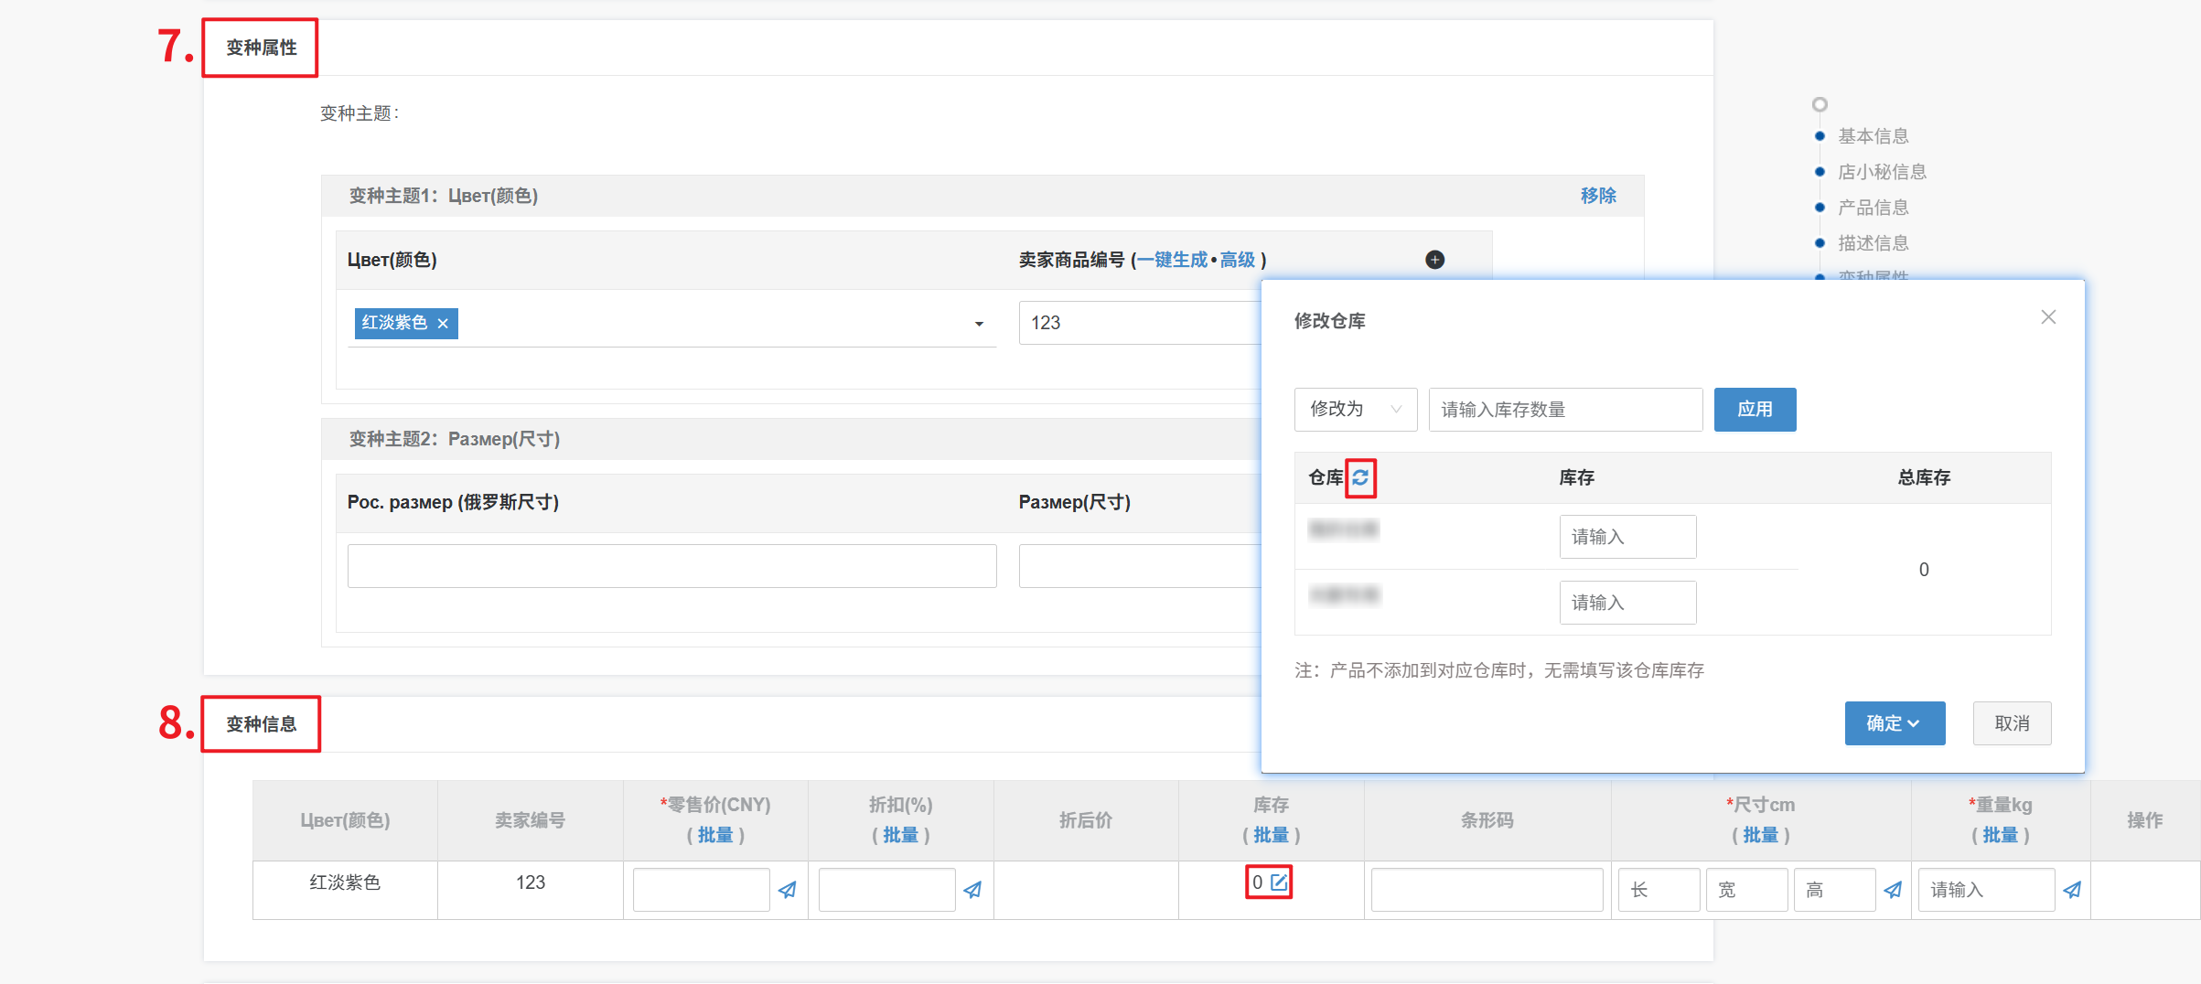Click apply-to-all icon beside size fields
This screenshot has height=984, width=2201.
tap(1893, 890)
